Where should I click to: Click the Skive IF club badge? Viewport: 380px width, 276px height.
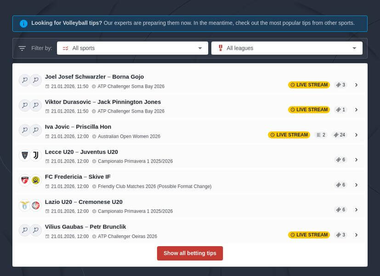click(36, 180)
